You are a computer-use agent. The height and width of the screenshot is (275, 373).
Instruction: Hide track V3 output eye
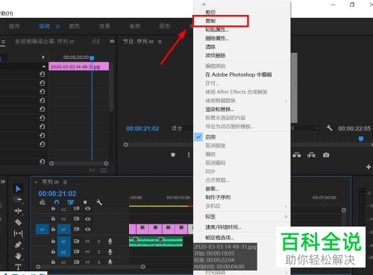pyautogui.click(x=87, y=209)
